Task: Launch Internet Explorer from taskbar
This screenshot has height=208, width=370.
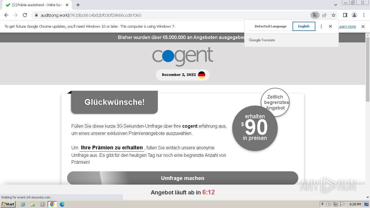Action: [x=23, y=204]
